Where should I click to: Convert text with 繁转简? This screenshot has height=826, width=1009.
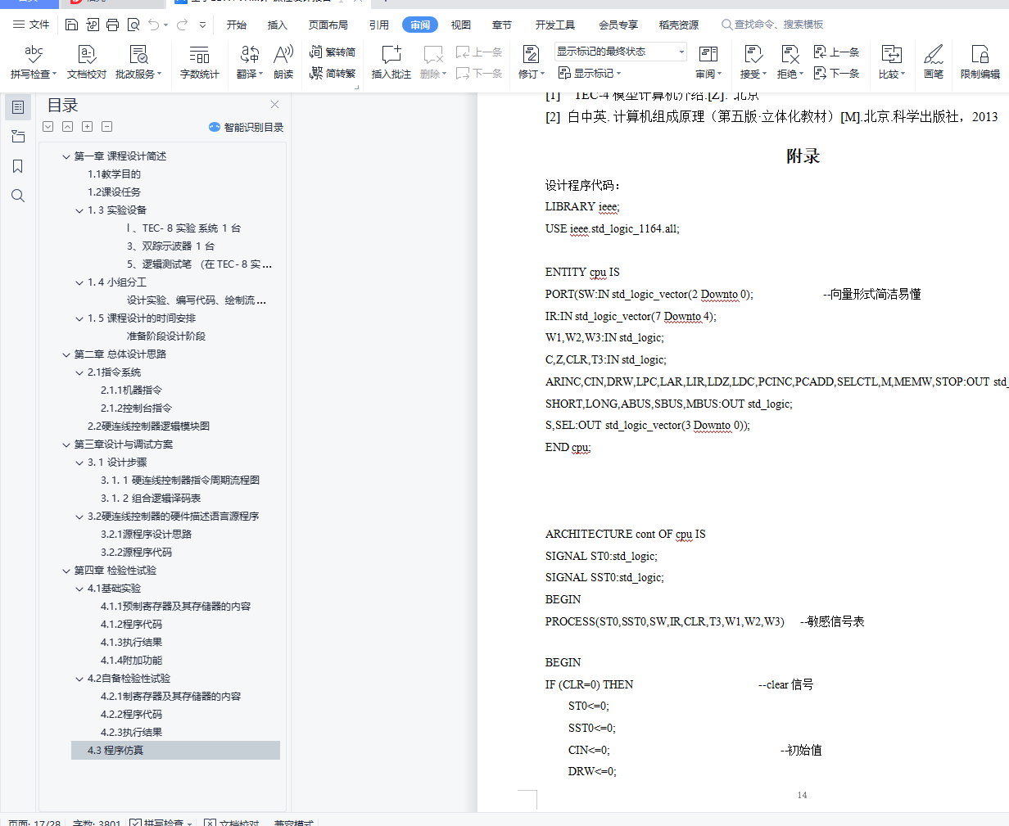tap(333, 52)
